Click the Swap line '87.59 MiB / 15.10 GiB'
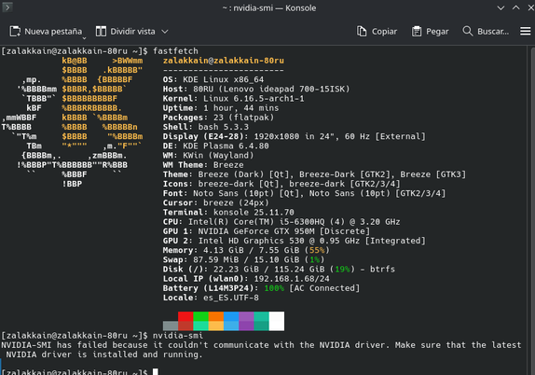Image resolution: width=535 pixels, height=375 pixels. 243,260
